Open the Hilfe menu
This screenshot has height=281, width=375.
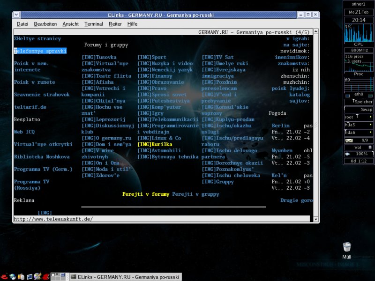pyautogui.click(x=132, y=24)
